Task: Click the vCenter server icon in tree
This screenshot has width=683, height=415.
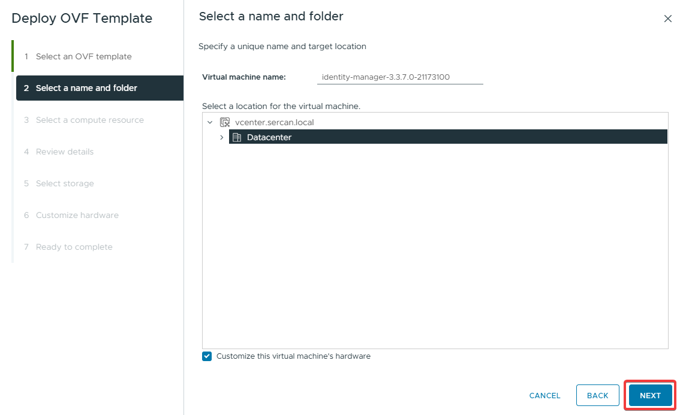Action: point(225,122)
